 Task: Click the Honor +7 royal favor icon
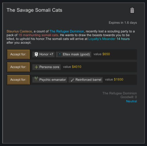36,54
